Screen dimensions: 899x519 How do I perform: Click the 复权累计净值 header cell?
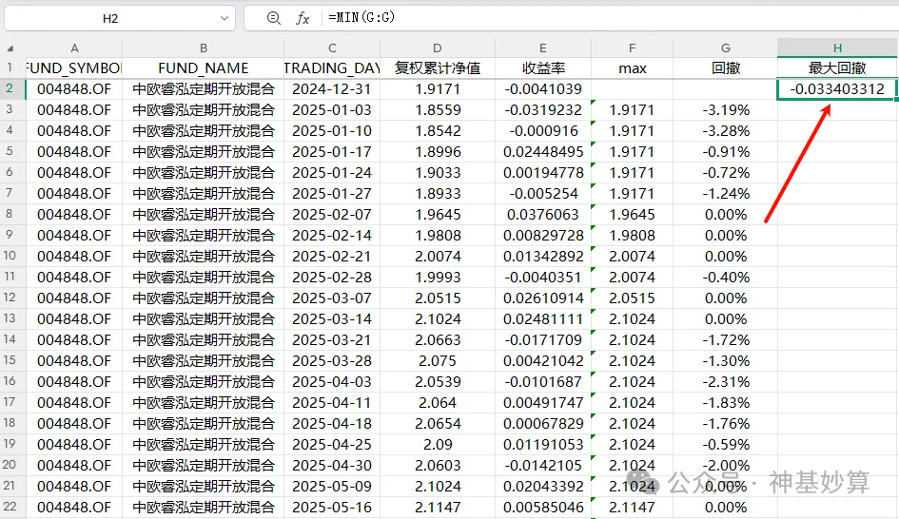pos(438,68)
